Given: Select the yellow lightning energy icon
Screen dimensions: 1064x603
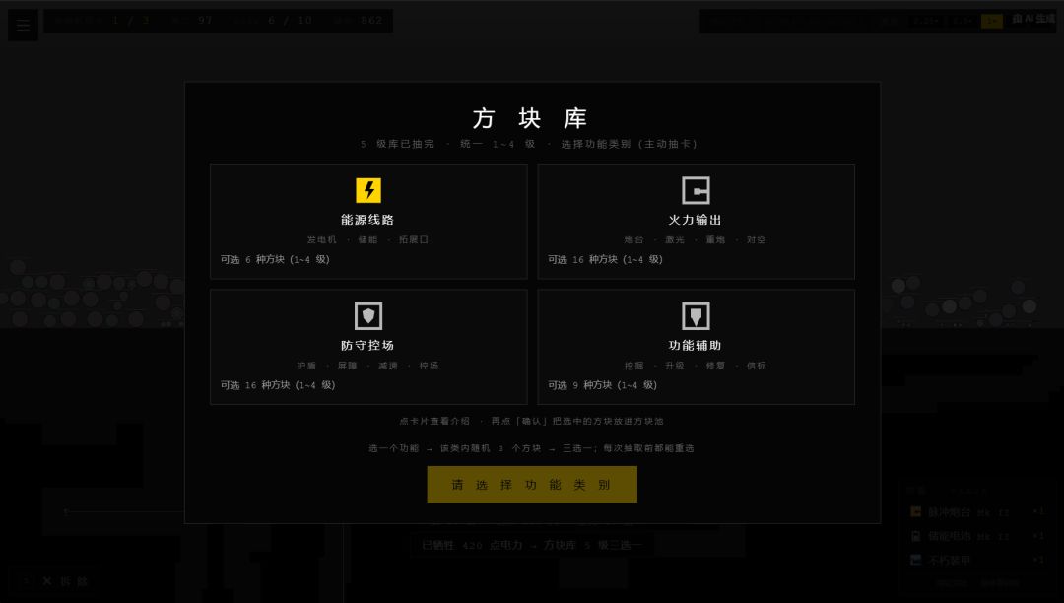Looking at the screenshot, I should click(x=368, y=190).
